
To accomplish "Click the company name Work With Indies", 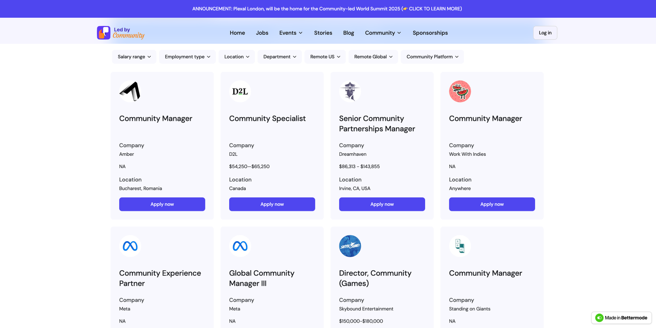I will pyautogui.click(x=467, y=154).
